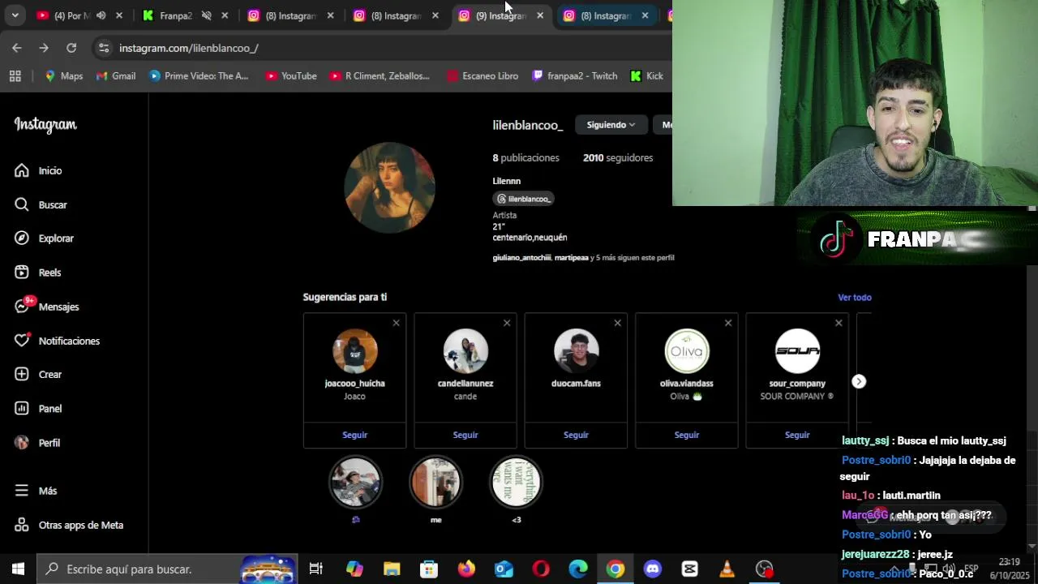Go back in browser
Screen dimensions: 1038x584
[17, 48]
